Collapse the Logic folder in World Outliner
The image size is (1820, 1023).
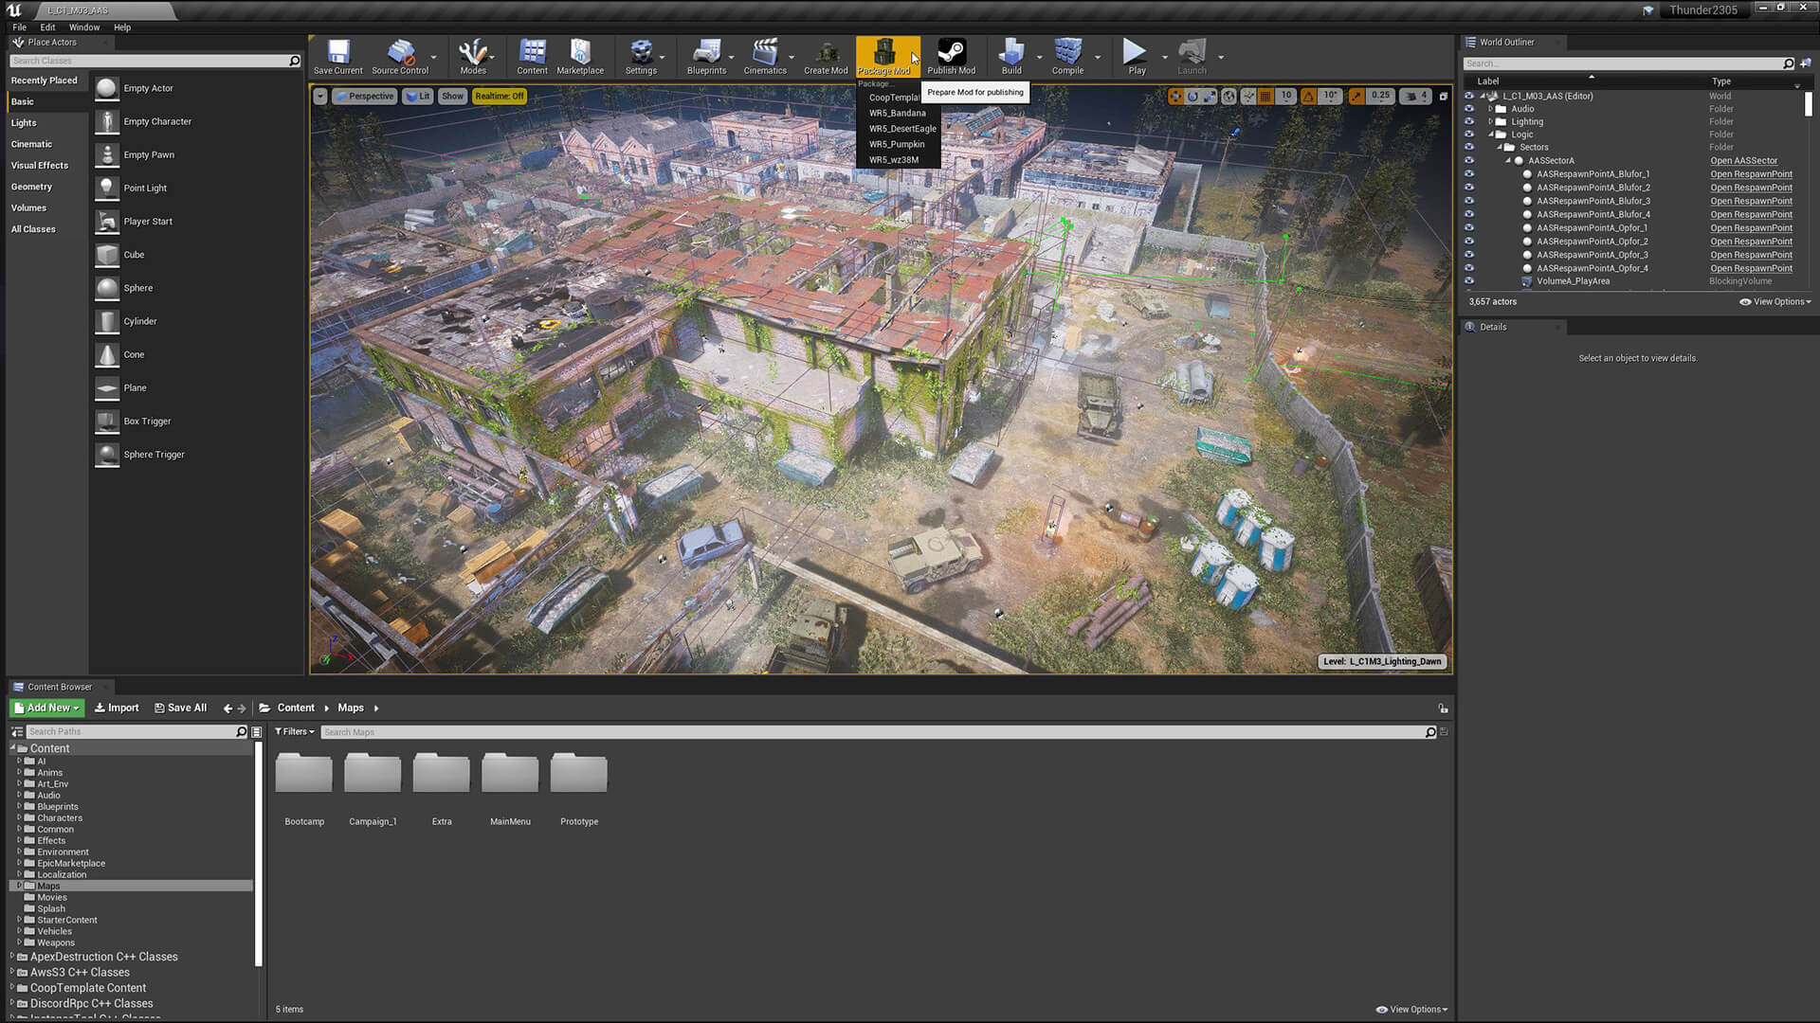point(1490,135)
